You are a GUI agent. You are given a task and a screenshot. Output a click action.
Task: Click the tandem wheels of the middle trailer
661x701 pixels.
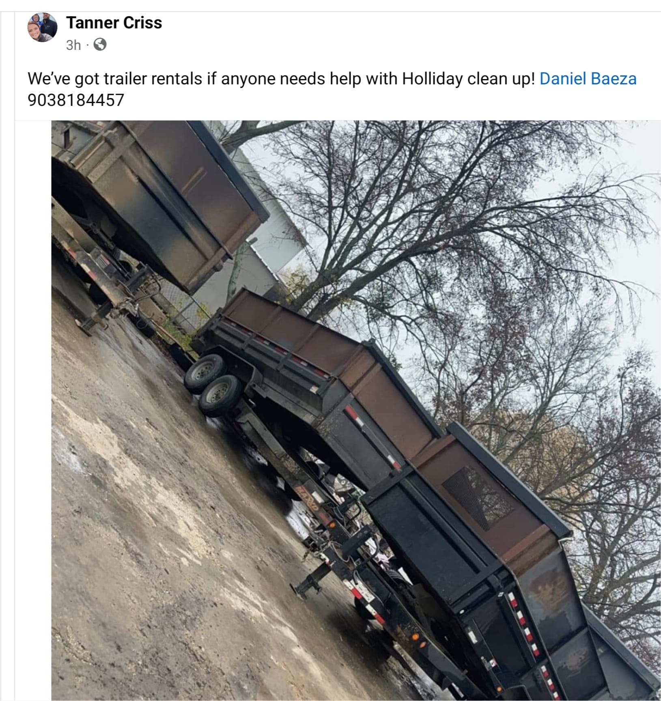coord(213,385)
